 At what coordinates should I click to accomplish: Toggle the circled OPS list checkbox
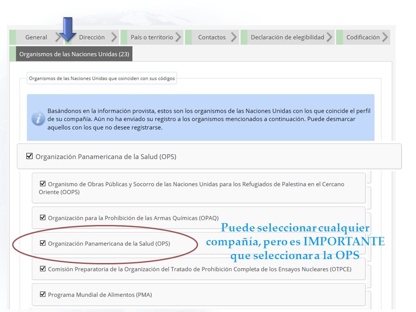point(42,243)
